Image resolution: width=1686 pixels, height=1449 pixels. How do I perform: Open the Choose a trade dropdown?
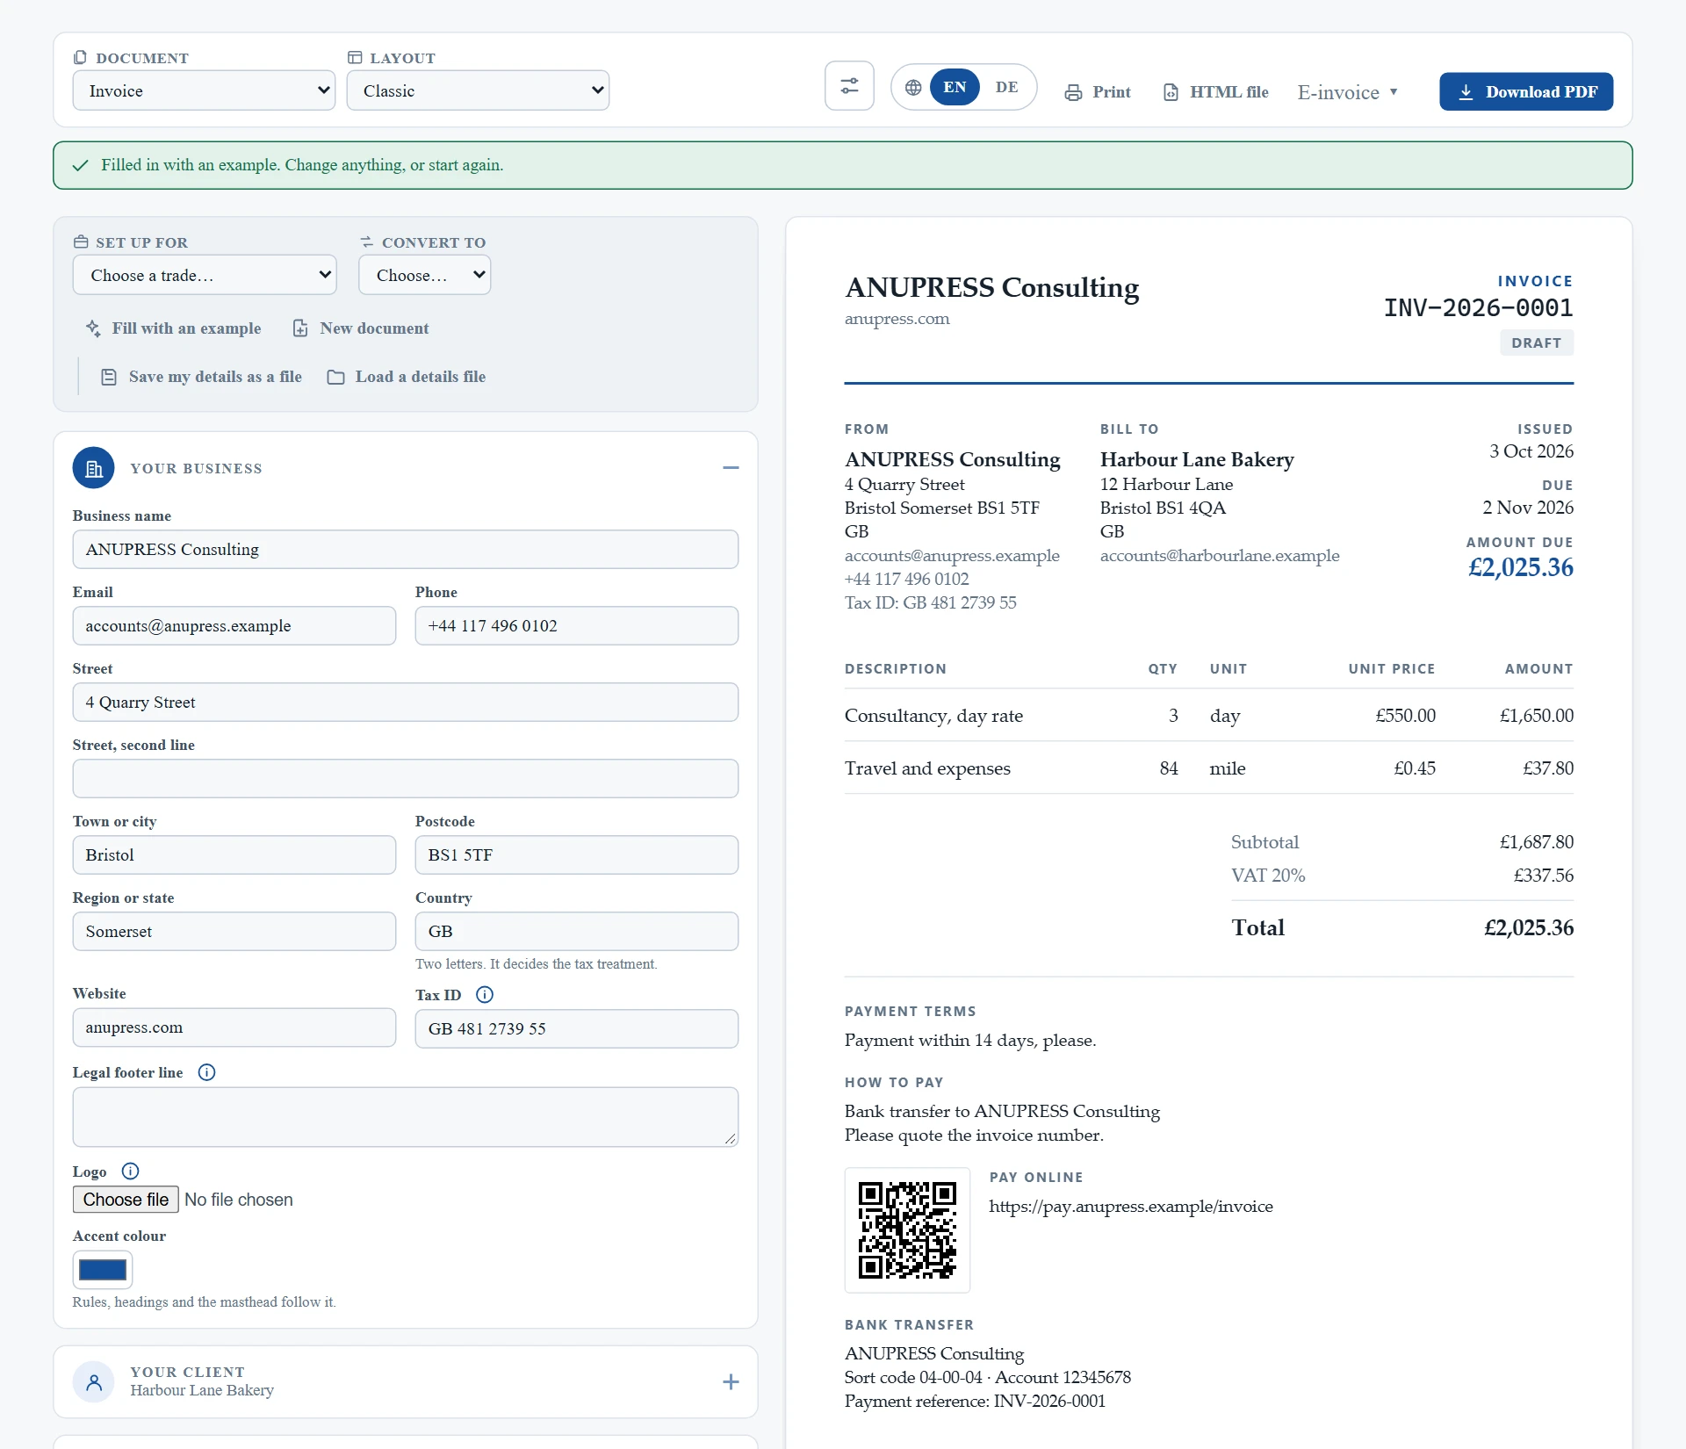(205, 275)
